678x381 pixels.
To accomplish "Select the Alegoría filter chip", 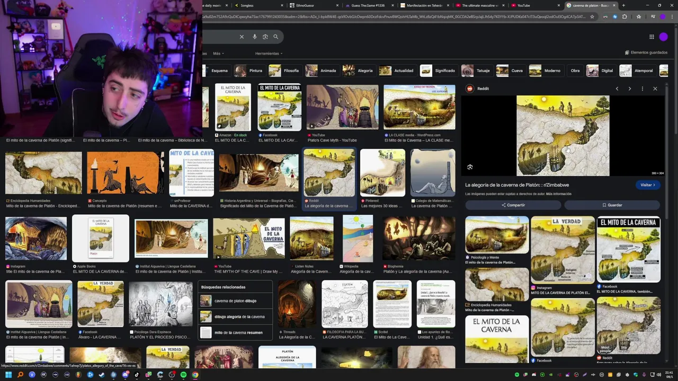I will click(x=359, y=70).
